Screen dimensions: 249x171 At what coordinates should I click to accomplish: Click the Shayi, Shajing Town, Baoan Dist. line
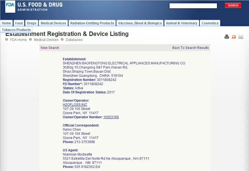[87, 72]
